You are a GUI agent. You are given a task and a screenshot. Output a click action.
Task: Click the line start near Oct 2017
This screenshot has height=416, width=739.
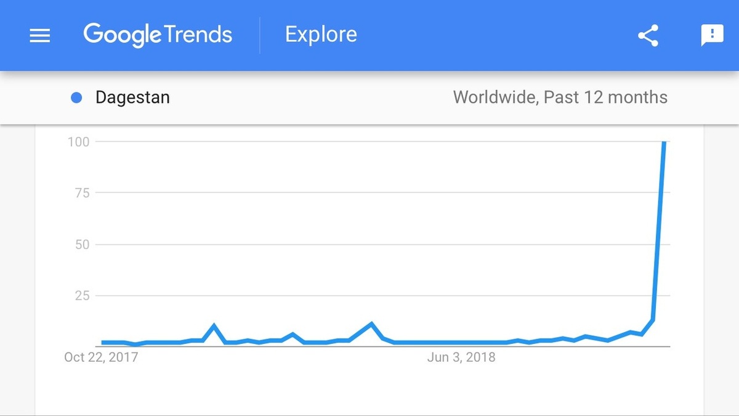[103, 342]
